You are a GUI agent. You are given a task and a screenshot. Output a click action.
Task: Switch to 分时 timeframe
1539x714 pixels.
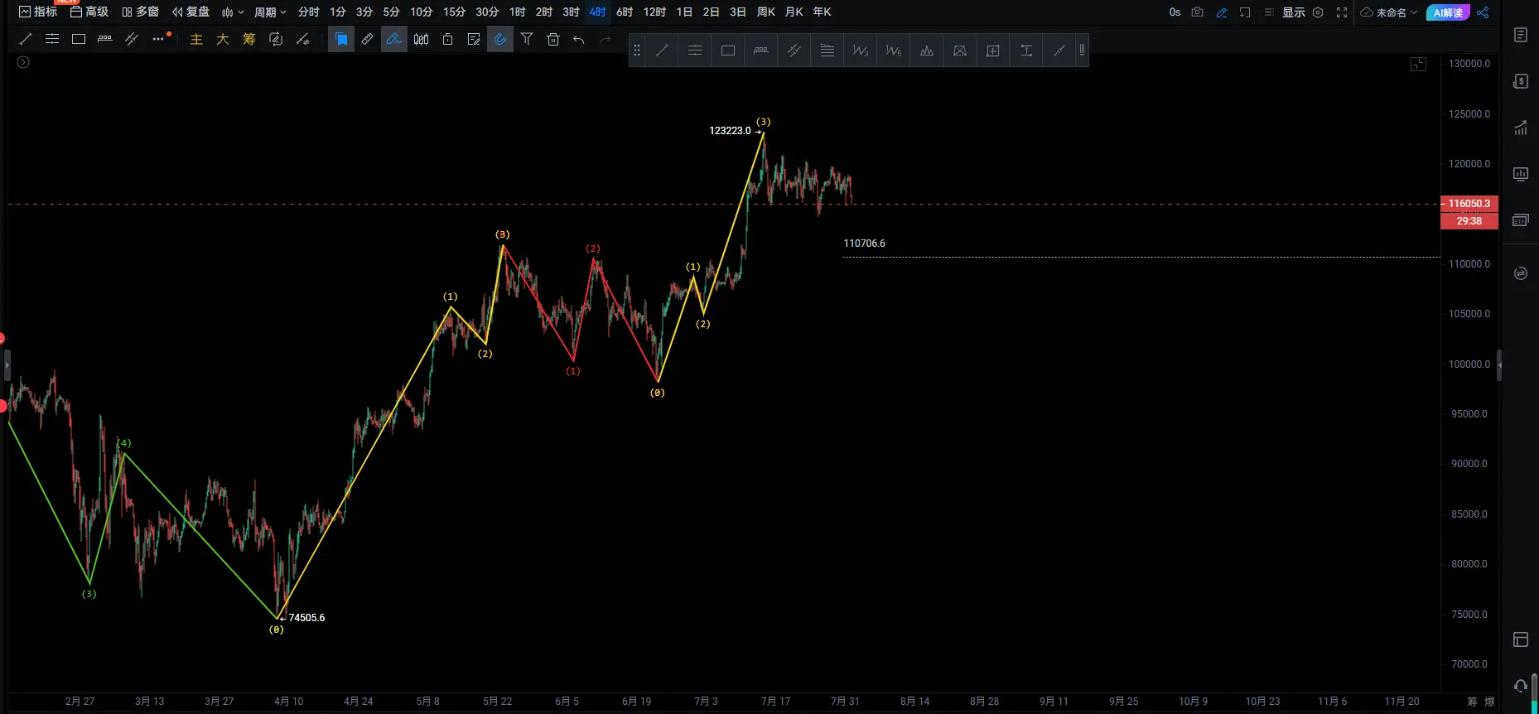(x=309, y=12)
